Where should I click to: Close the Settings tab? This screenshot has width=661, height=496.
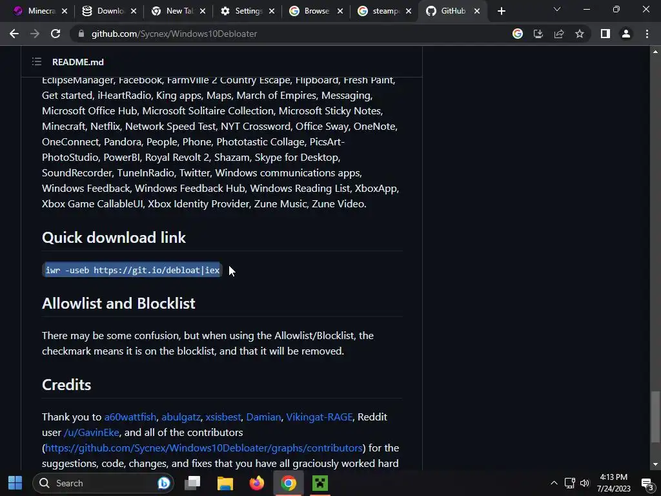[x=272, y=11]
